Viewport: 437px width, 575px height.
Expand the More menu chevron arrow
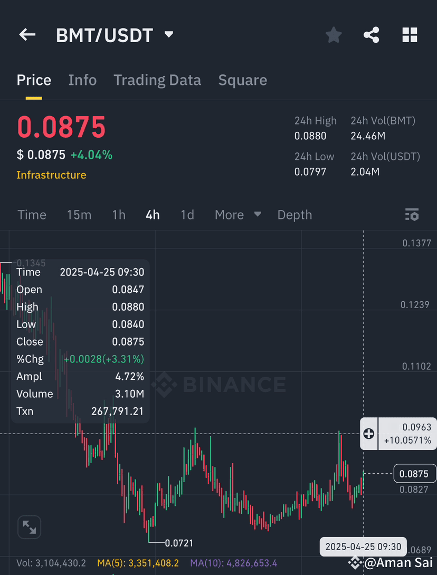(x=257, y=215)
